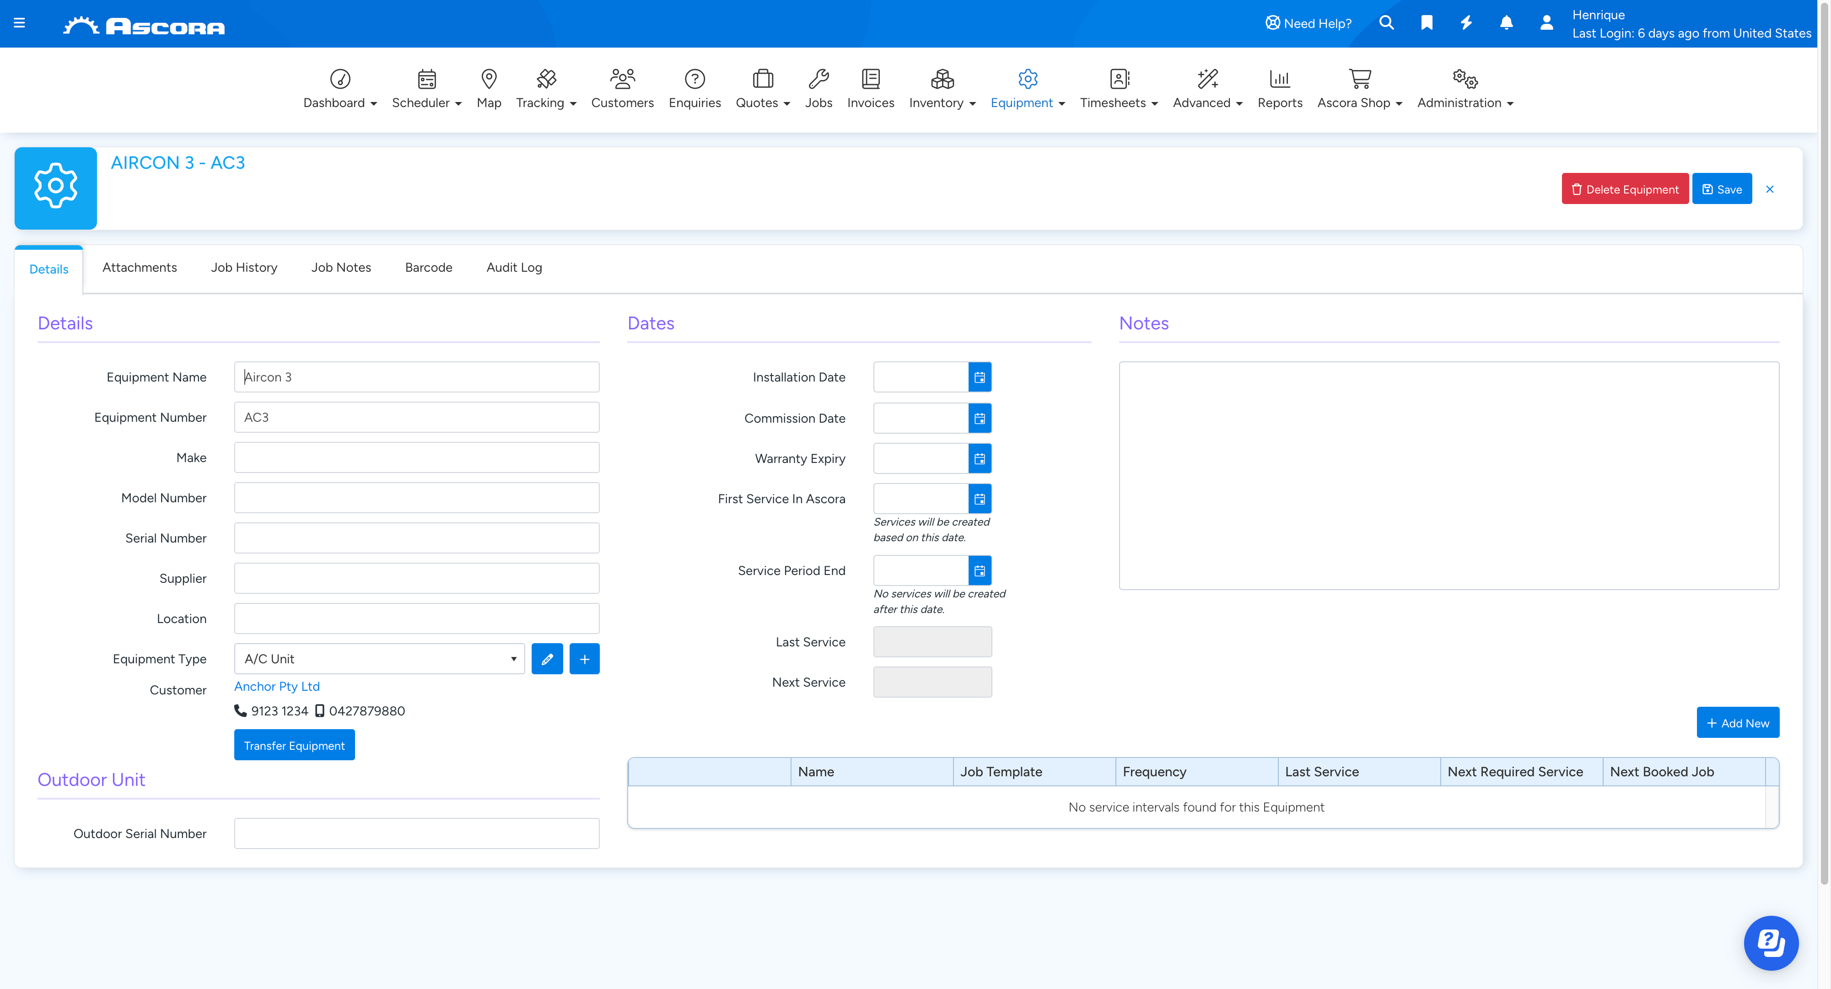Viewport: 1831px width, 989px height.
Task: Switch to the Audit Log tab
Action: coord(513,268)
